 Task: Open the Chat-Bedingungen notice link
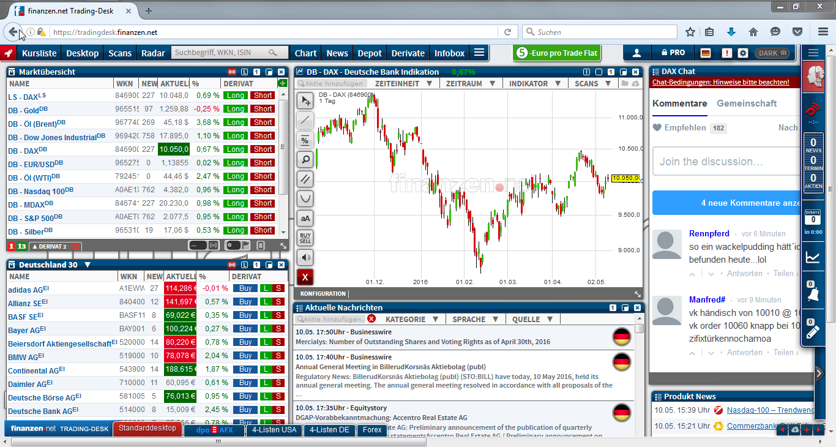tap(721, 82)
